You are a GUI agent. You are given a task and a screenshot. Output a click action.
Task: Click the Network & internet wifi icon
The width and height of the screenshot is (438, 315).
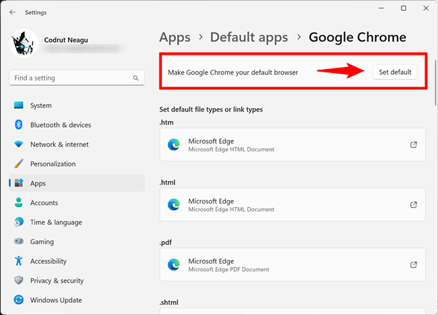click(x=18, y=145)
